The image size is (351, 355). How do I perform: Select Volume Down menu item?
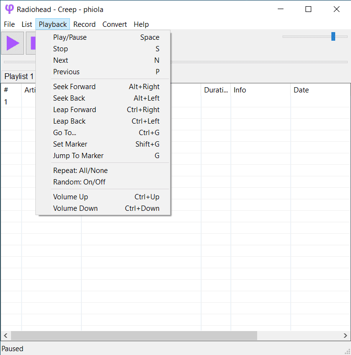tap(103, 208)
